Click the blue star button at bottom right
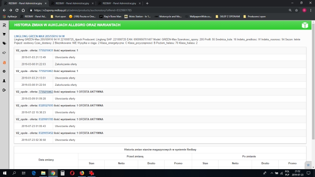Viewport: 315px width, 177px height. 308,165
